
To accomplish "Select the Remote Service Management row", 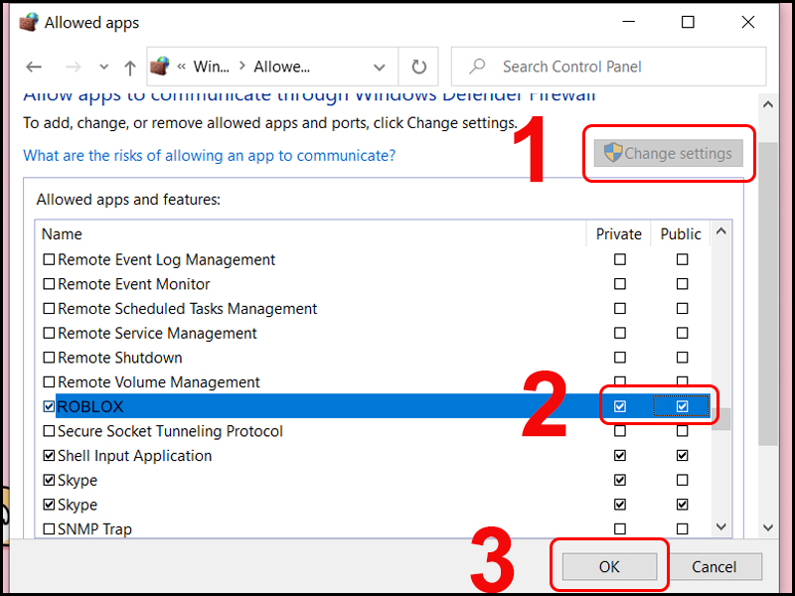I will pyautogui.click(x=373, y=333).
